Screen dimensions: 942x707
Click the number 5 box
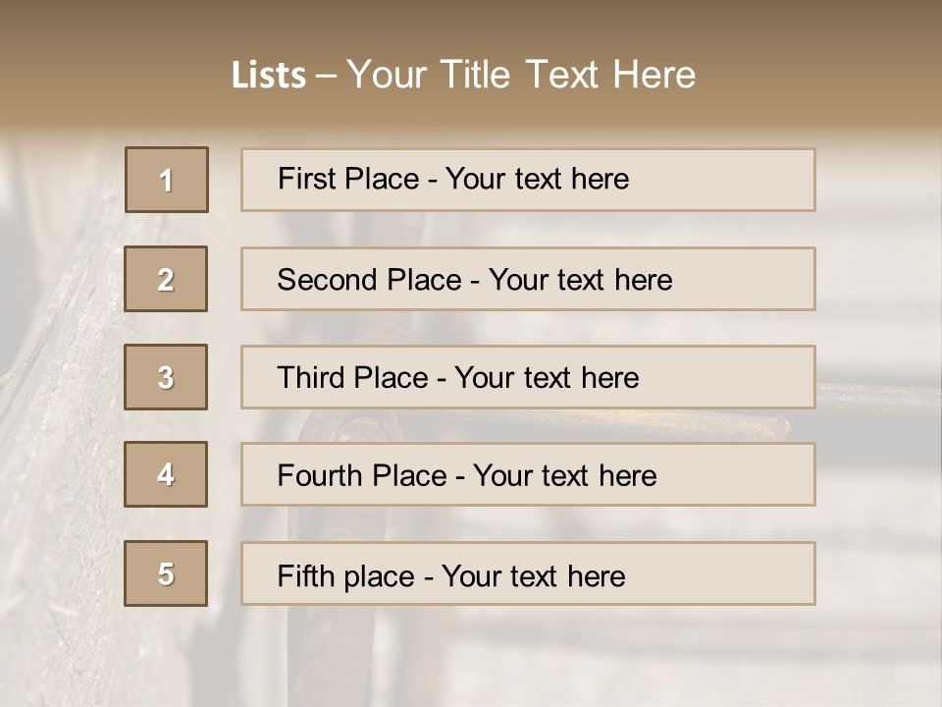pos(166,573)
